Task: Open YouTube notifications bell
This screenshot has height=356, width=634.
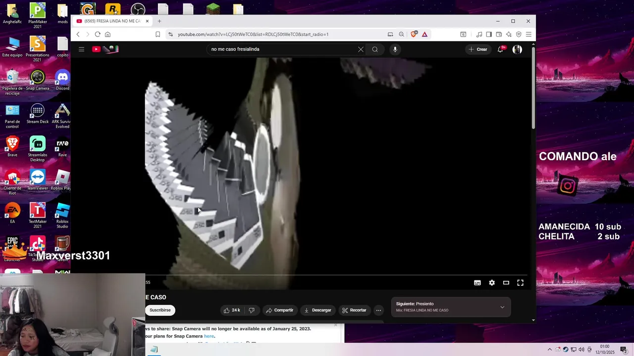Action: point(500,49)
